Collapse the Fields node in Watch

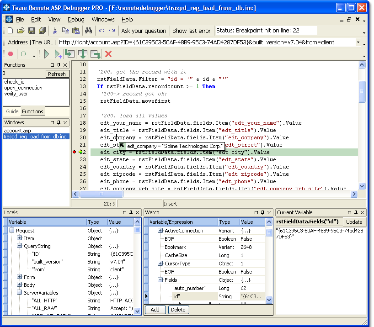(x=160, y=280)
